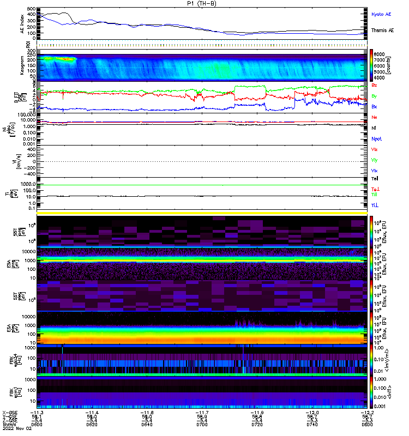
Task: Click the 8000 tick on Keogram color bar
Action: click(380, 54)
